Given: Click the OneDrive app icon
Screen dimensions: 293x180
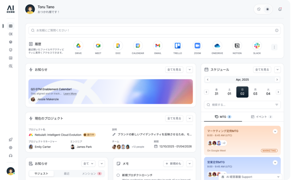Looking at the screenshot, I should 217,46.
